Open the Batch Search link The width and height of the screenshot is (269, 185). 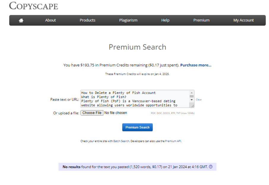[121, 141]
